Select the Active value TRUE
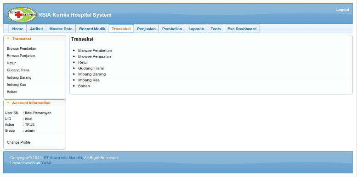This screenshot has height=177, width=357. pyautogui.click(x=30, y=125)
